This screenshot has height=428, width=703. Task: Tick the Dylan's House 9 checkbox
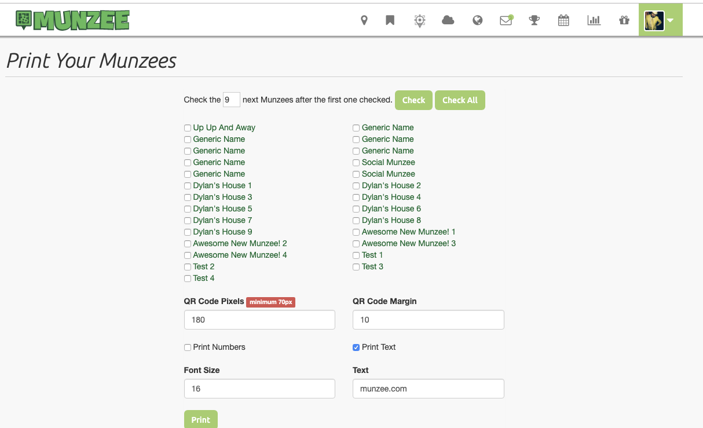188,232
